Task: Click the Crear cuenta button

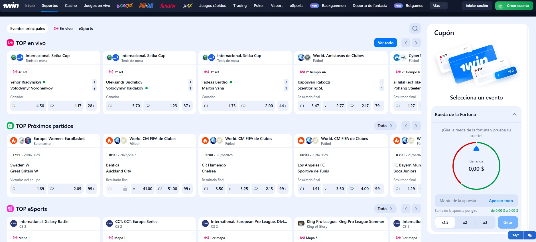Action: 514,5
